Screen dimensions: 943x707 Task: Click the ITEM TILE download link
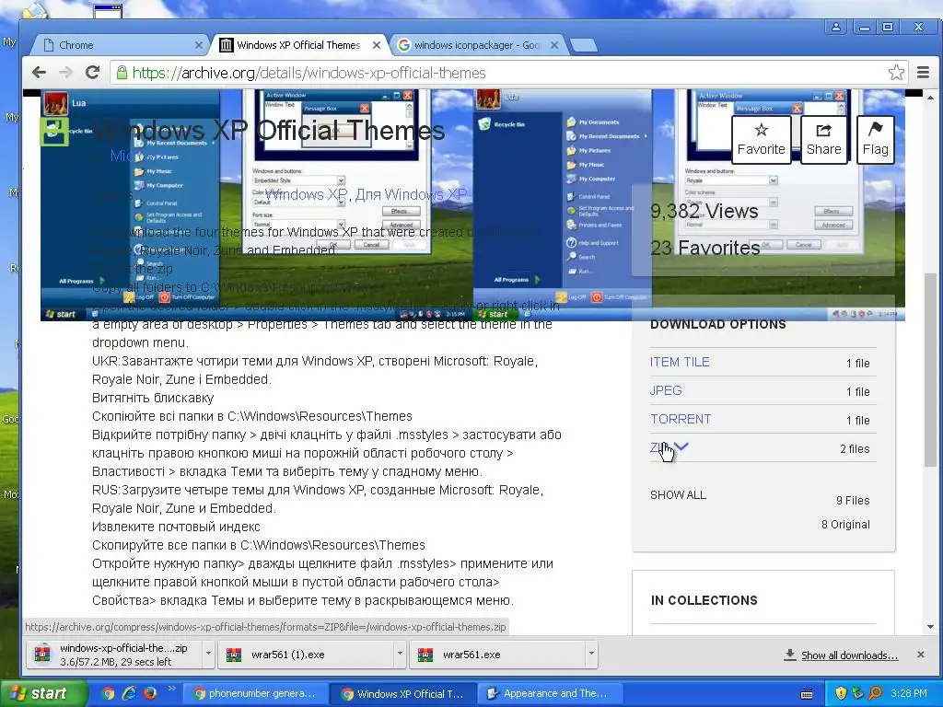(x=680, y=362)
